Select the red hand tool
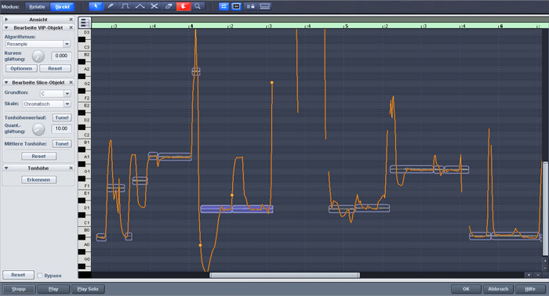This screenshot has height=296, width=549. pos(183,6)
